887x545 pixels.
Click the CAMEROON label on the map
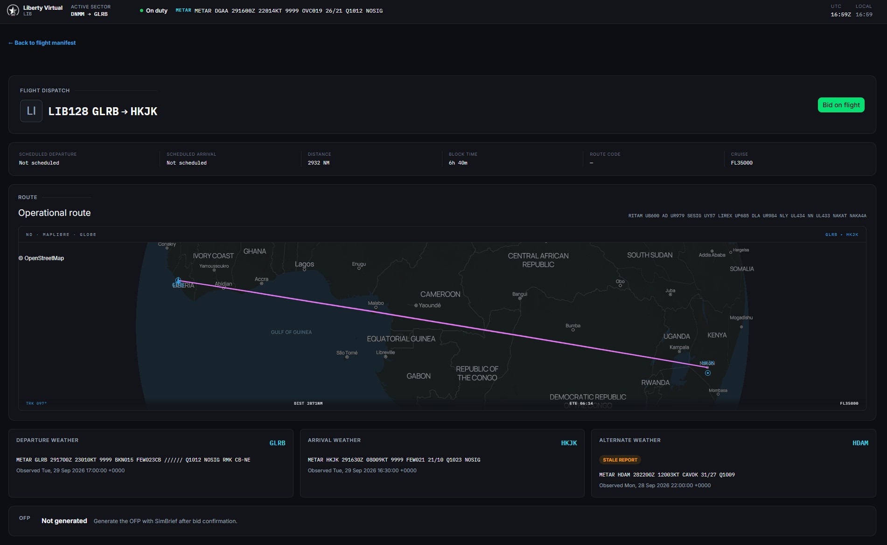(x=440, y=294)
